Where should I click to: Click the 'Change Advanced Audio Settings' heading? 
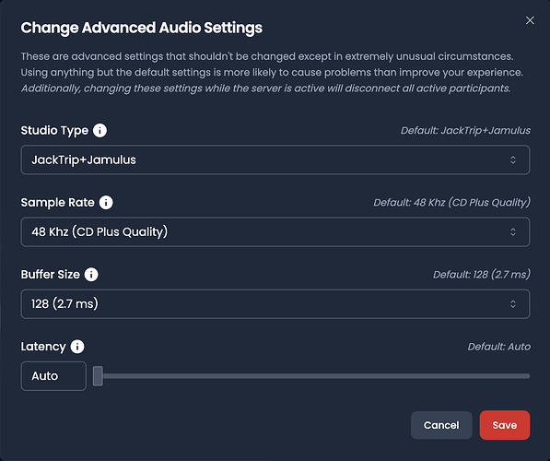(x=141, y=28)
